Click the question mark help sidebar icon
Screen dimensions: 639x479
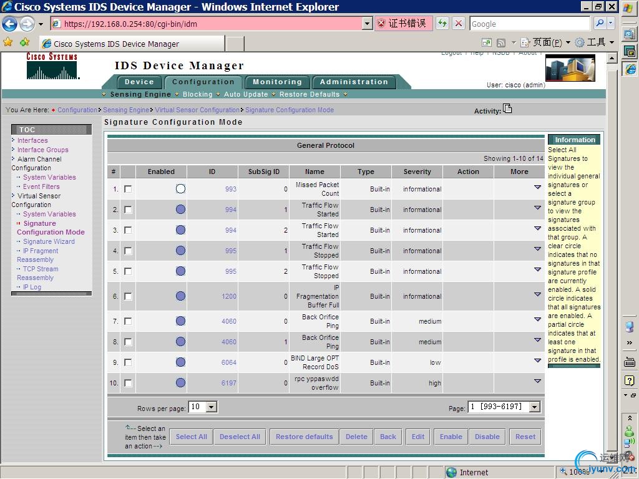630,380
